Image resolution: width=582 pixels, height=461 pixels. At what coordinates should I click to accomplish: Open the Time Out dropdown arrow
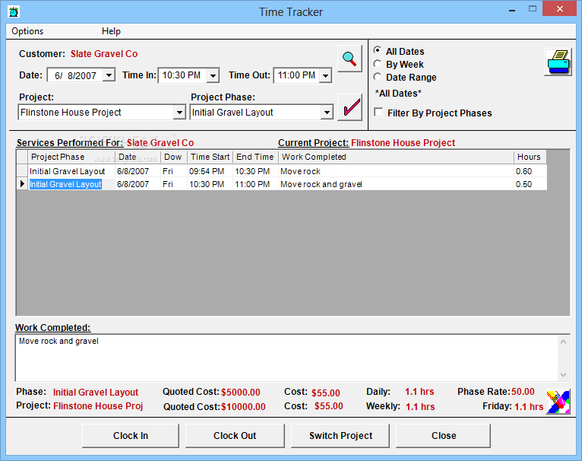point(325,75)
